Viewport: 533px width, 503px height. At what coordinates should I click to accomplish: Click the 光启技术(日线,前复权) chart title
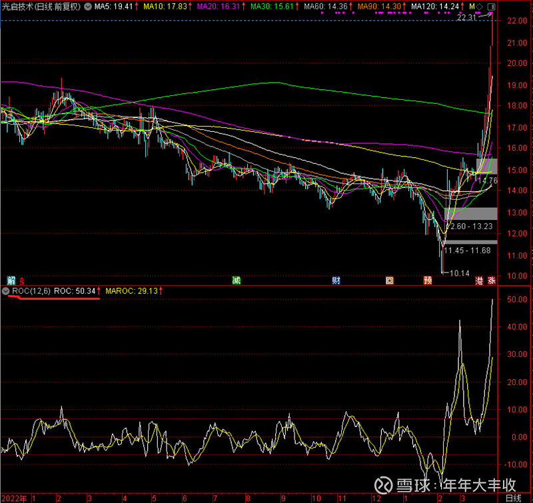tap(41, 7)
